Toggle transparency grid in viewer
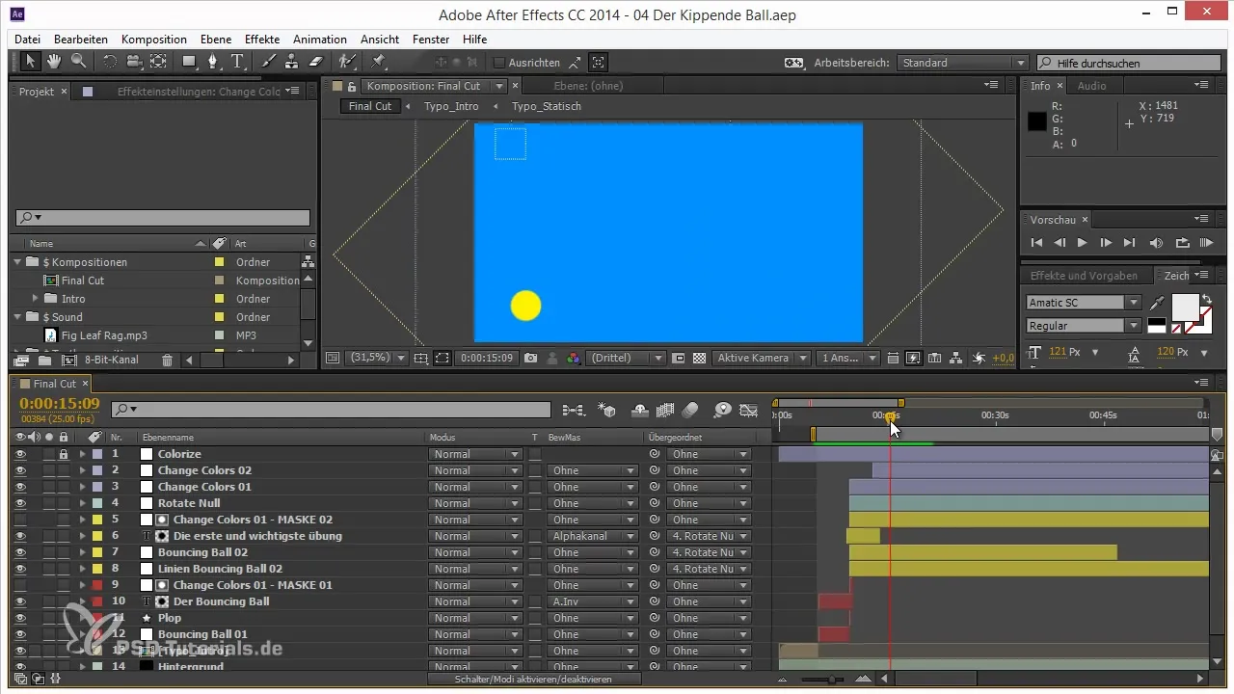This screenshot has height=694, width=1234. [x=699, y=358]
